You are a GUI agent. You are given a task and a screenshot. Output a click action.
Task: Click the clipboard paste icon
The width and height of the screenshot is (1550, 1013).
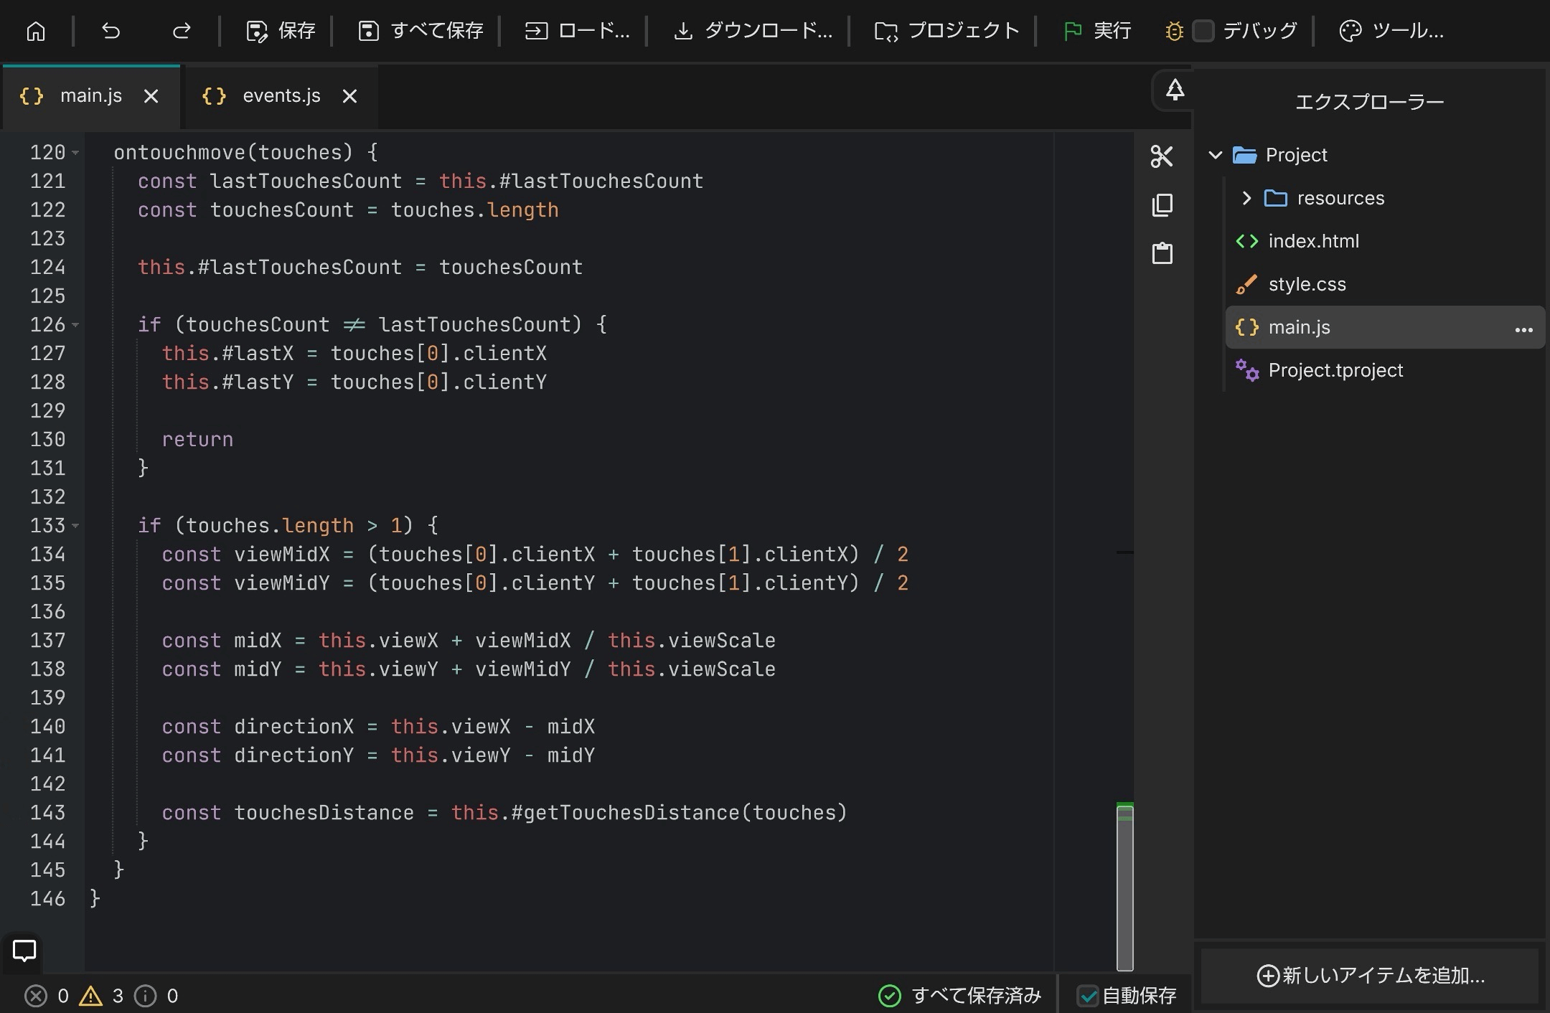click(x=1162, y=253)
